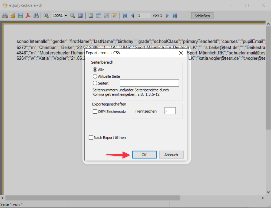Click the Schließen button on the toolbar
271x208 pixels.
[x=202, y=15]
